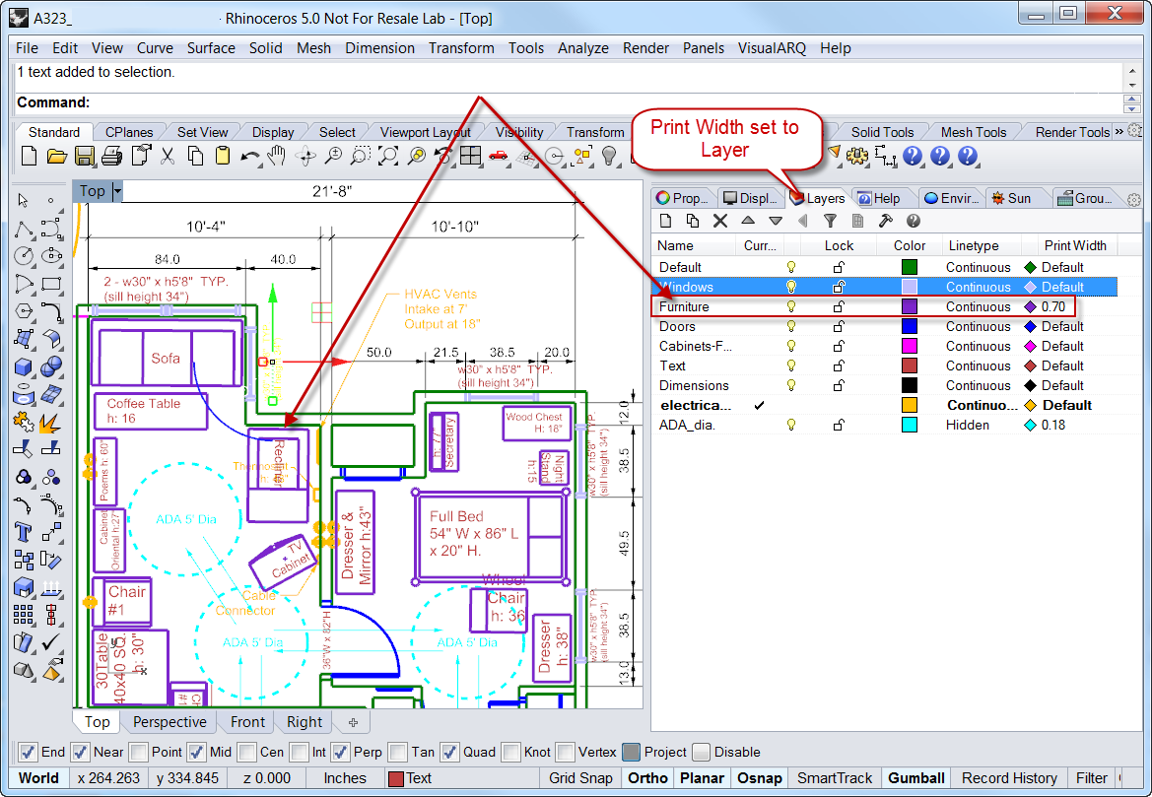Open the Hidden linetype of ADA_dia. layer

967,425
